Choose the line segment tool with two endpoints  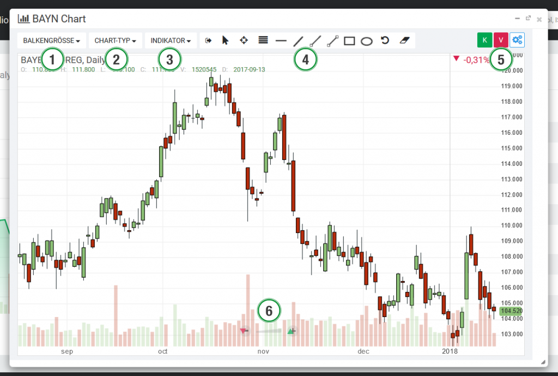click(332, 41)
